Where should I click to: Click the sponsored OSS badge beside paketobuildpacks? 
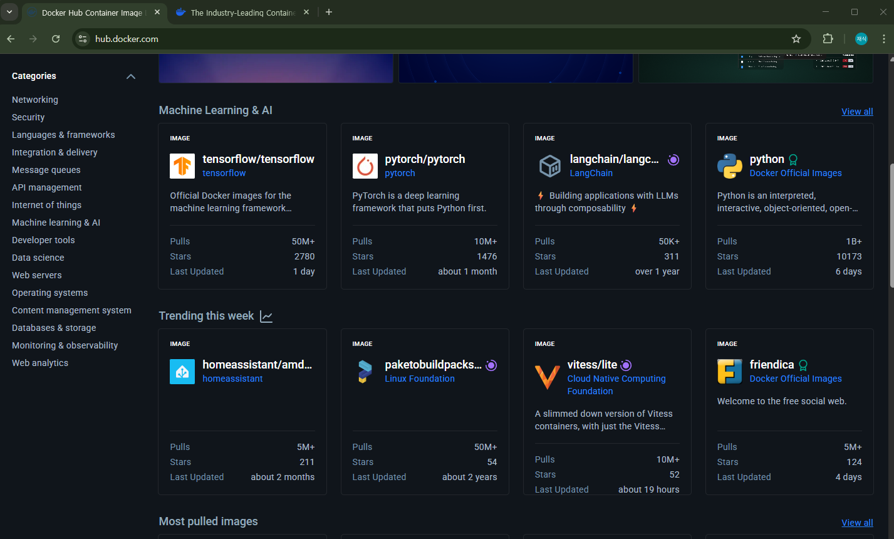(491, 365)
